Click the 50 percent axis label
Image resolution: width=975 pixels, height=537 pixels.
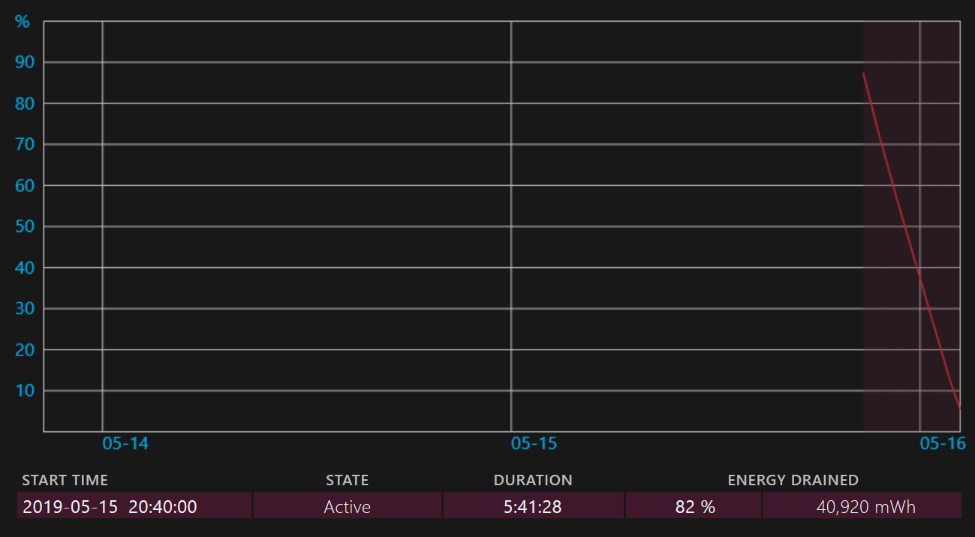(x=25, y=226)
